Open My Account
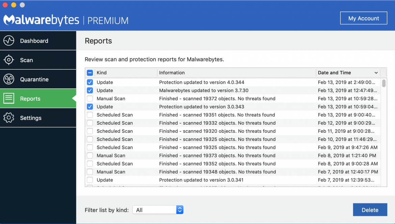This screenshot has height=224, width=395. [x=364, y=18]
